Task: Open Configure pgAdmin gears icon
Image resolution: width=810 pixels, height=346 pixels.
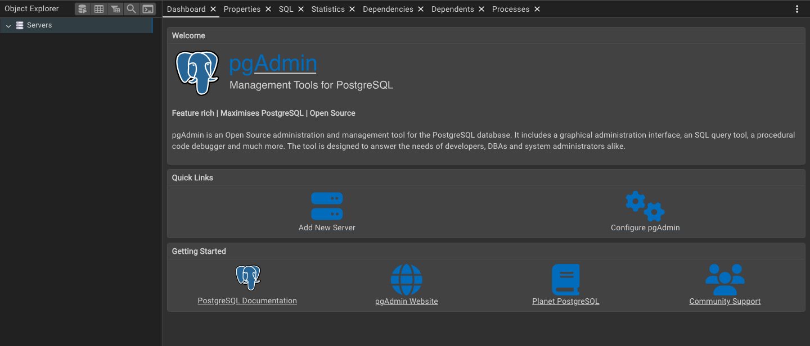Action: [x=645, y=206]
